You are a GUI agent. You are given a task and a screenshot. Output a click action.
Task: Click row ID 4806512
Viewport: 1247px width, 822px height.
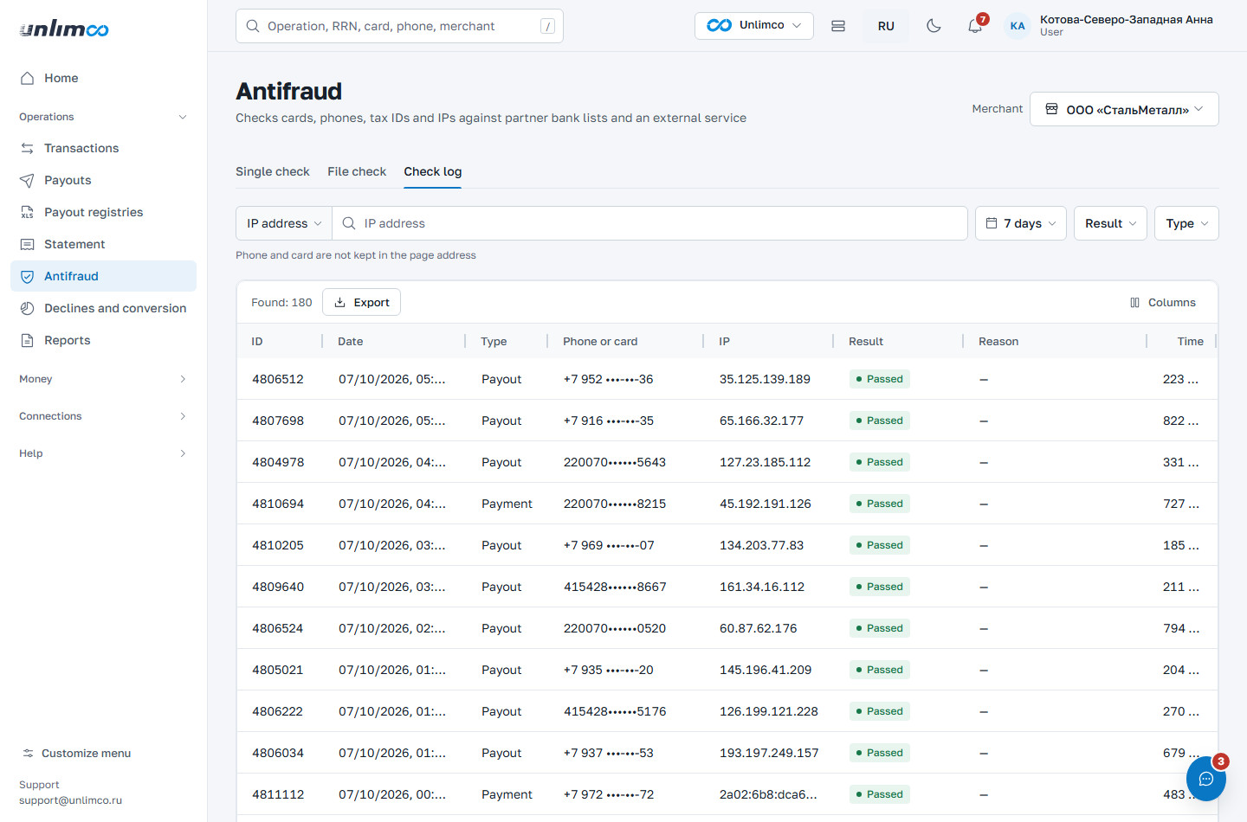click(278, 379)
